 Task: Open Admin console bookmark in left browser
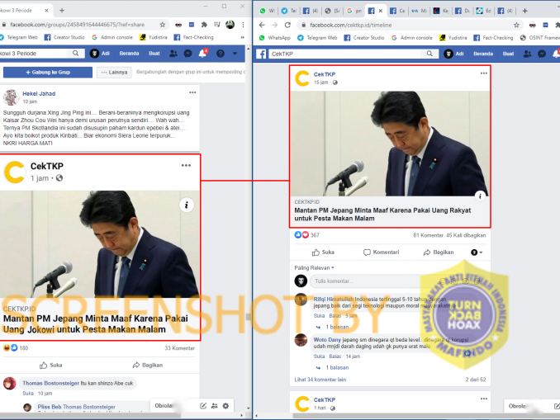pyautogui.click(x=112, y=37)
